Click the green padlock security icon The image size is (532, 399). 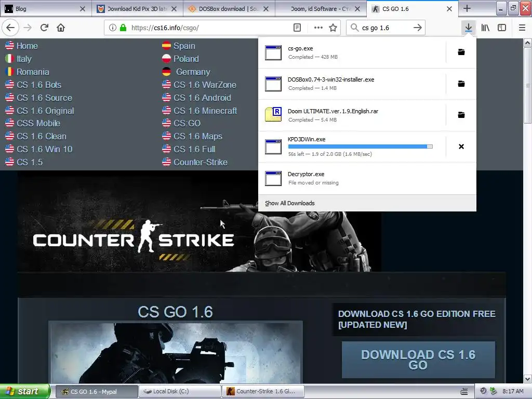[x=123, y=28]
